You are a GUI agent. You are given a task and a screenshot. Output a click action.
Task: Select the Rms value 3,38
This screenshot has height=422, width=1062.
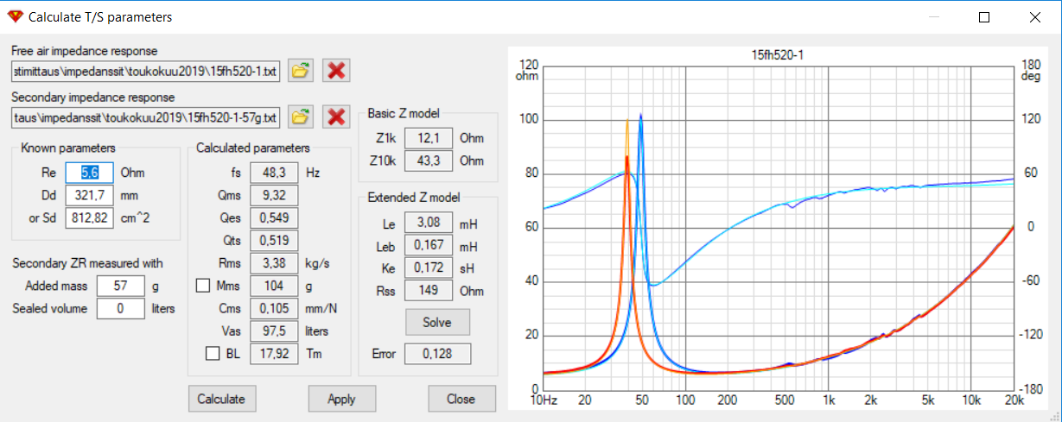point(274,262)
